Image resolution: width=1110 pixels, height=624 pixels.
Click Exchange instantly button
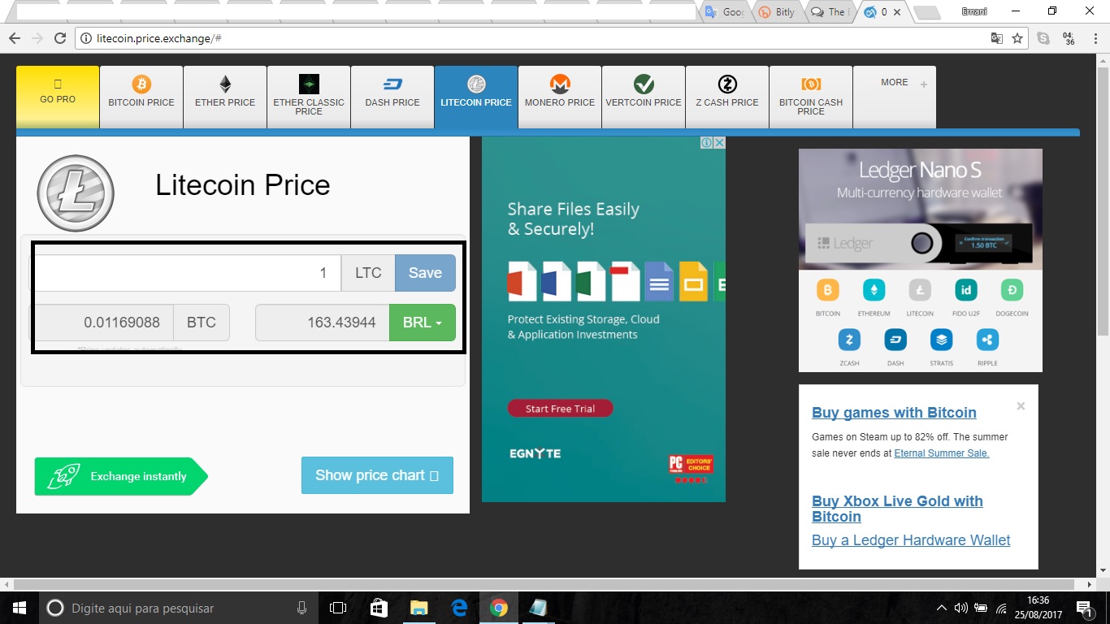click(120, 476)
